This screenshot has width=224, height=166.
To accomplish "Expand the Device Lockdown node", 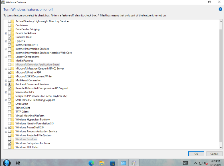I will point(6,33).
